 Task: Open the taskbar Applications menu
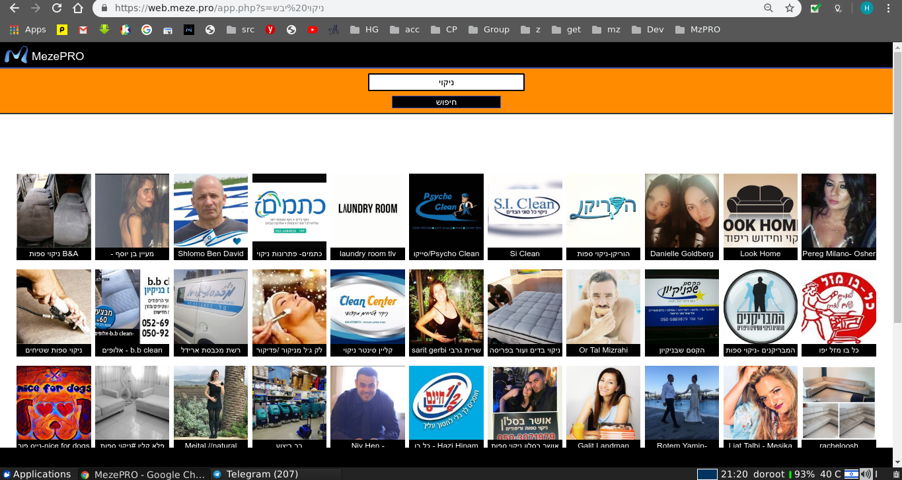36,474
